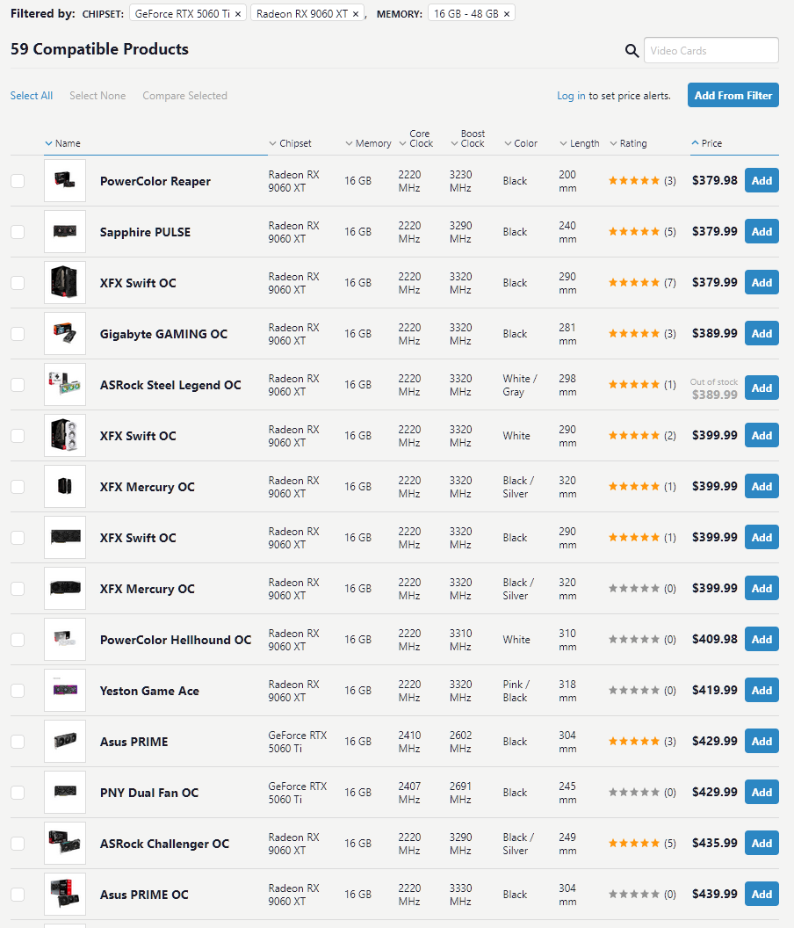This screenshot has width=794, height=928.
Task: Click Select All link
Action: (32, 96)
